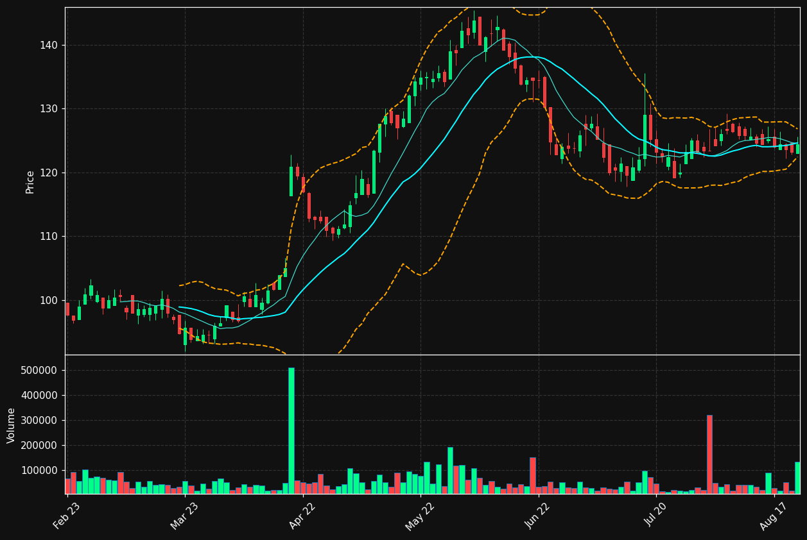Select the 120 price axis value

pyautogui.click(x=49, y=173)
